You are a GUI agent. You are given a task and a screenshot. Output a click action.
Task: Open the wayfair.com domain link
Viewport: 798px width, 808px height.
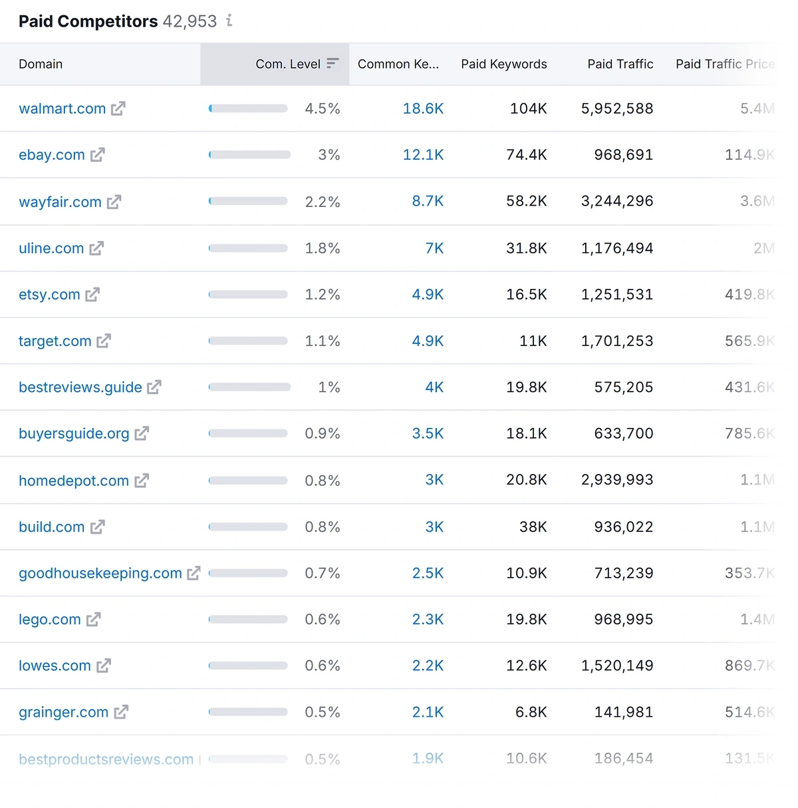click(x=60, y=202)
